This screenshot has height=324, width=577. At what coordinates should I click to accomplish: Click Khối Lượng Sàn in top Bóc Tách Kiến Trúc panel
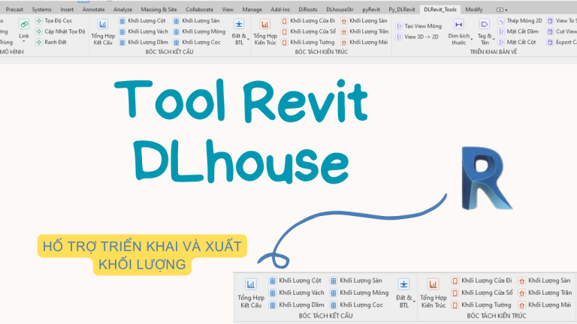tap(364, 21)
